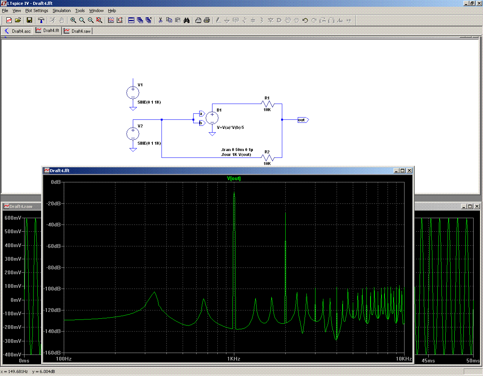Close the Draft4.raw window

[x=477, y=206]
